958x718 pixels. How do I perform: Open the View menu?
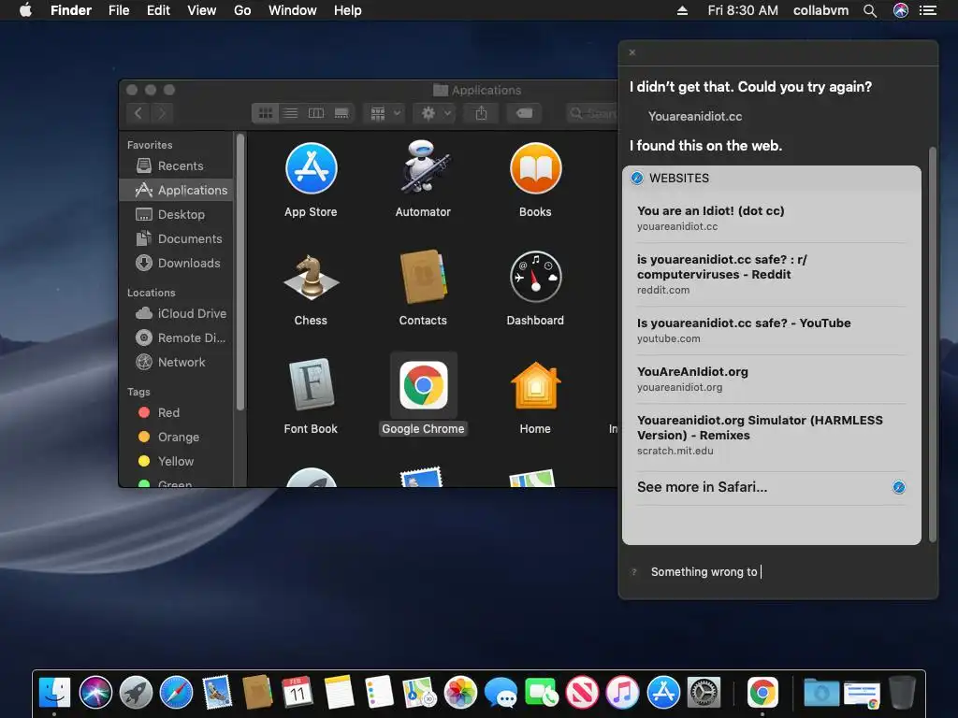(x=202, y=10)
